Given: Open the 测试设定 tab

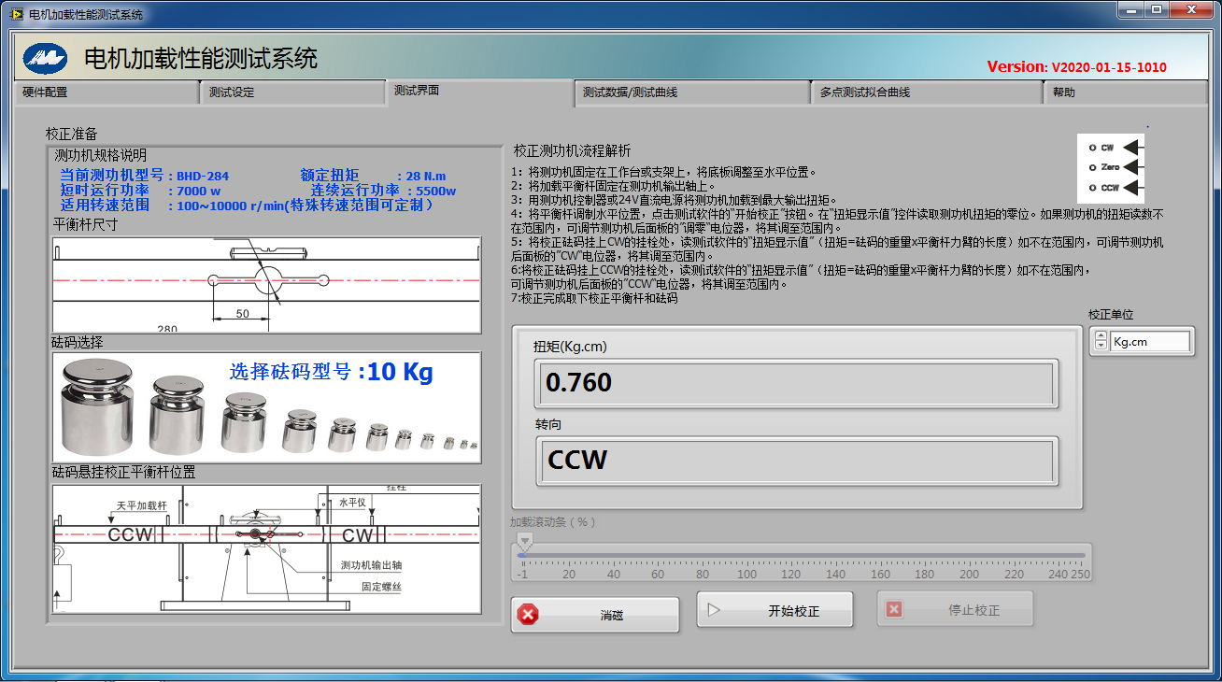Looking at the screenshot, I should point(291,92).
